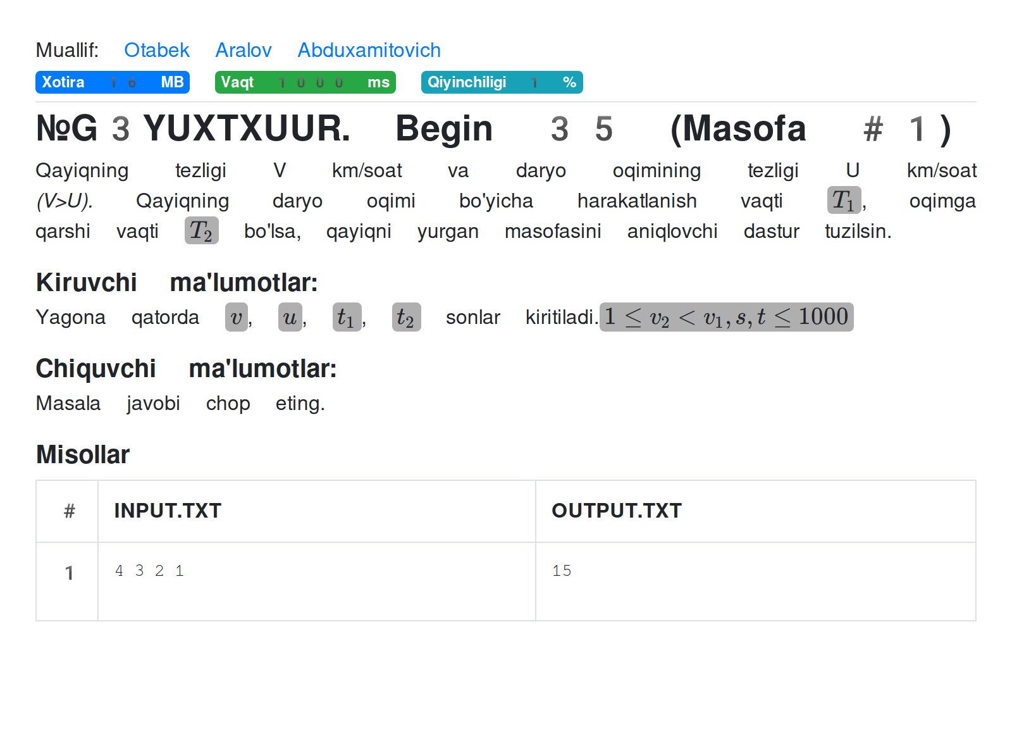Click the green Vaqt 1000 ms badge
1012x753 pixels.
tap(305, 82)
